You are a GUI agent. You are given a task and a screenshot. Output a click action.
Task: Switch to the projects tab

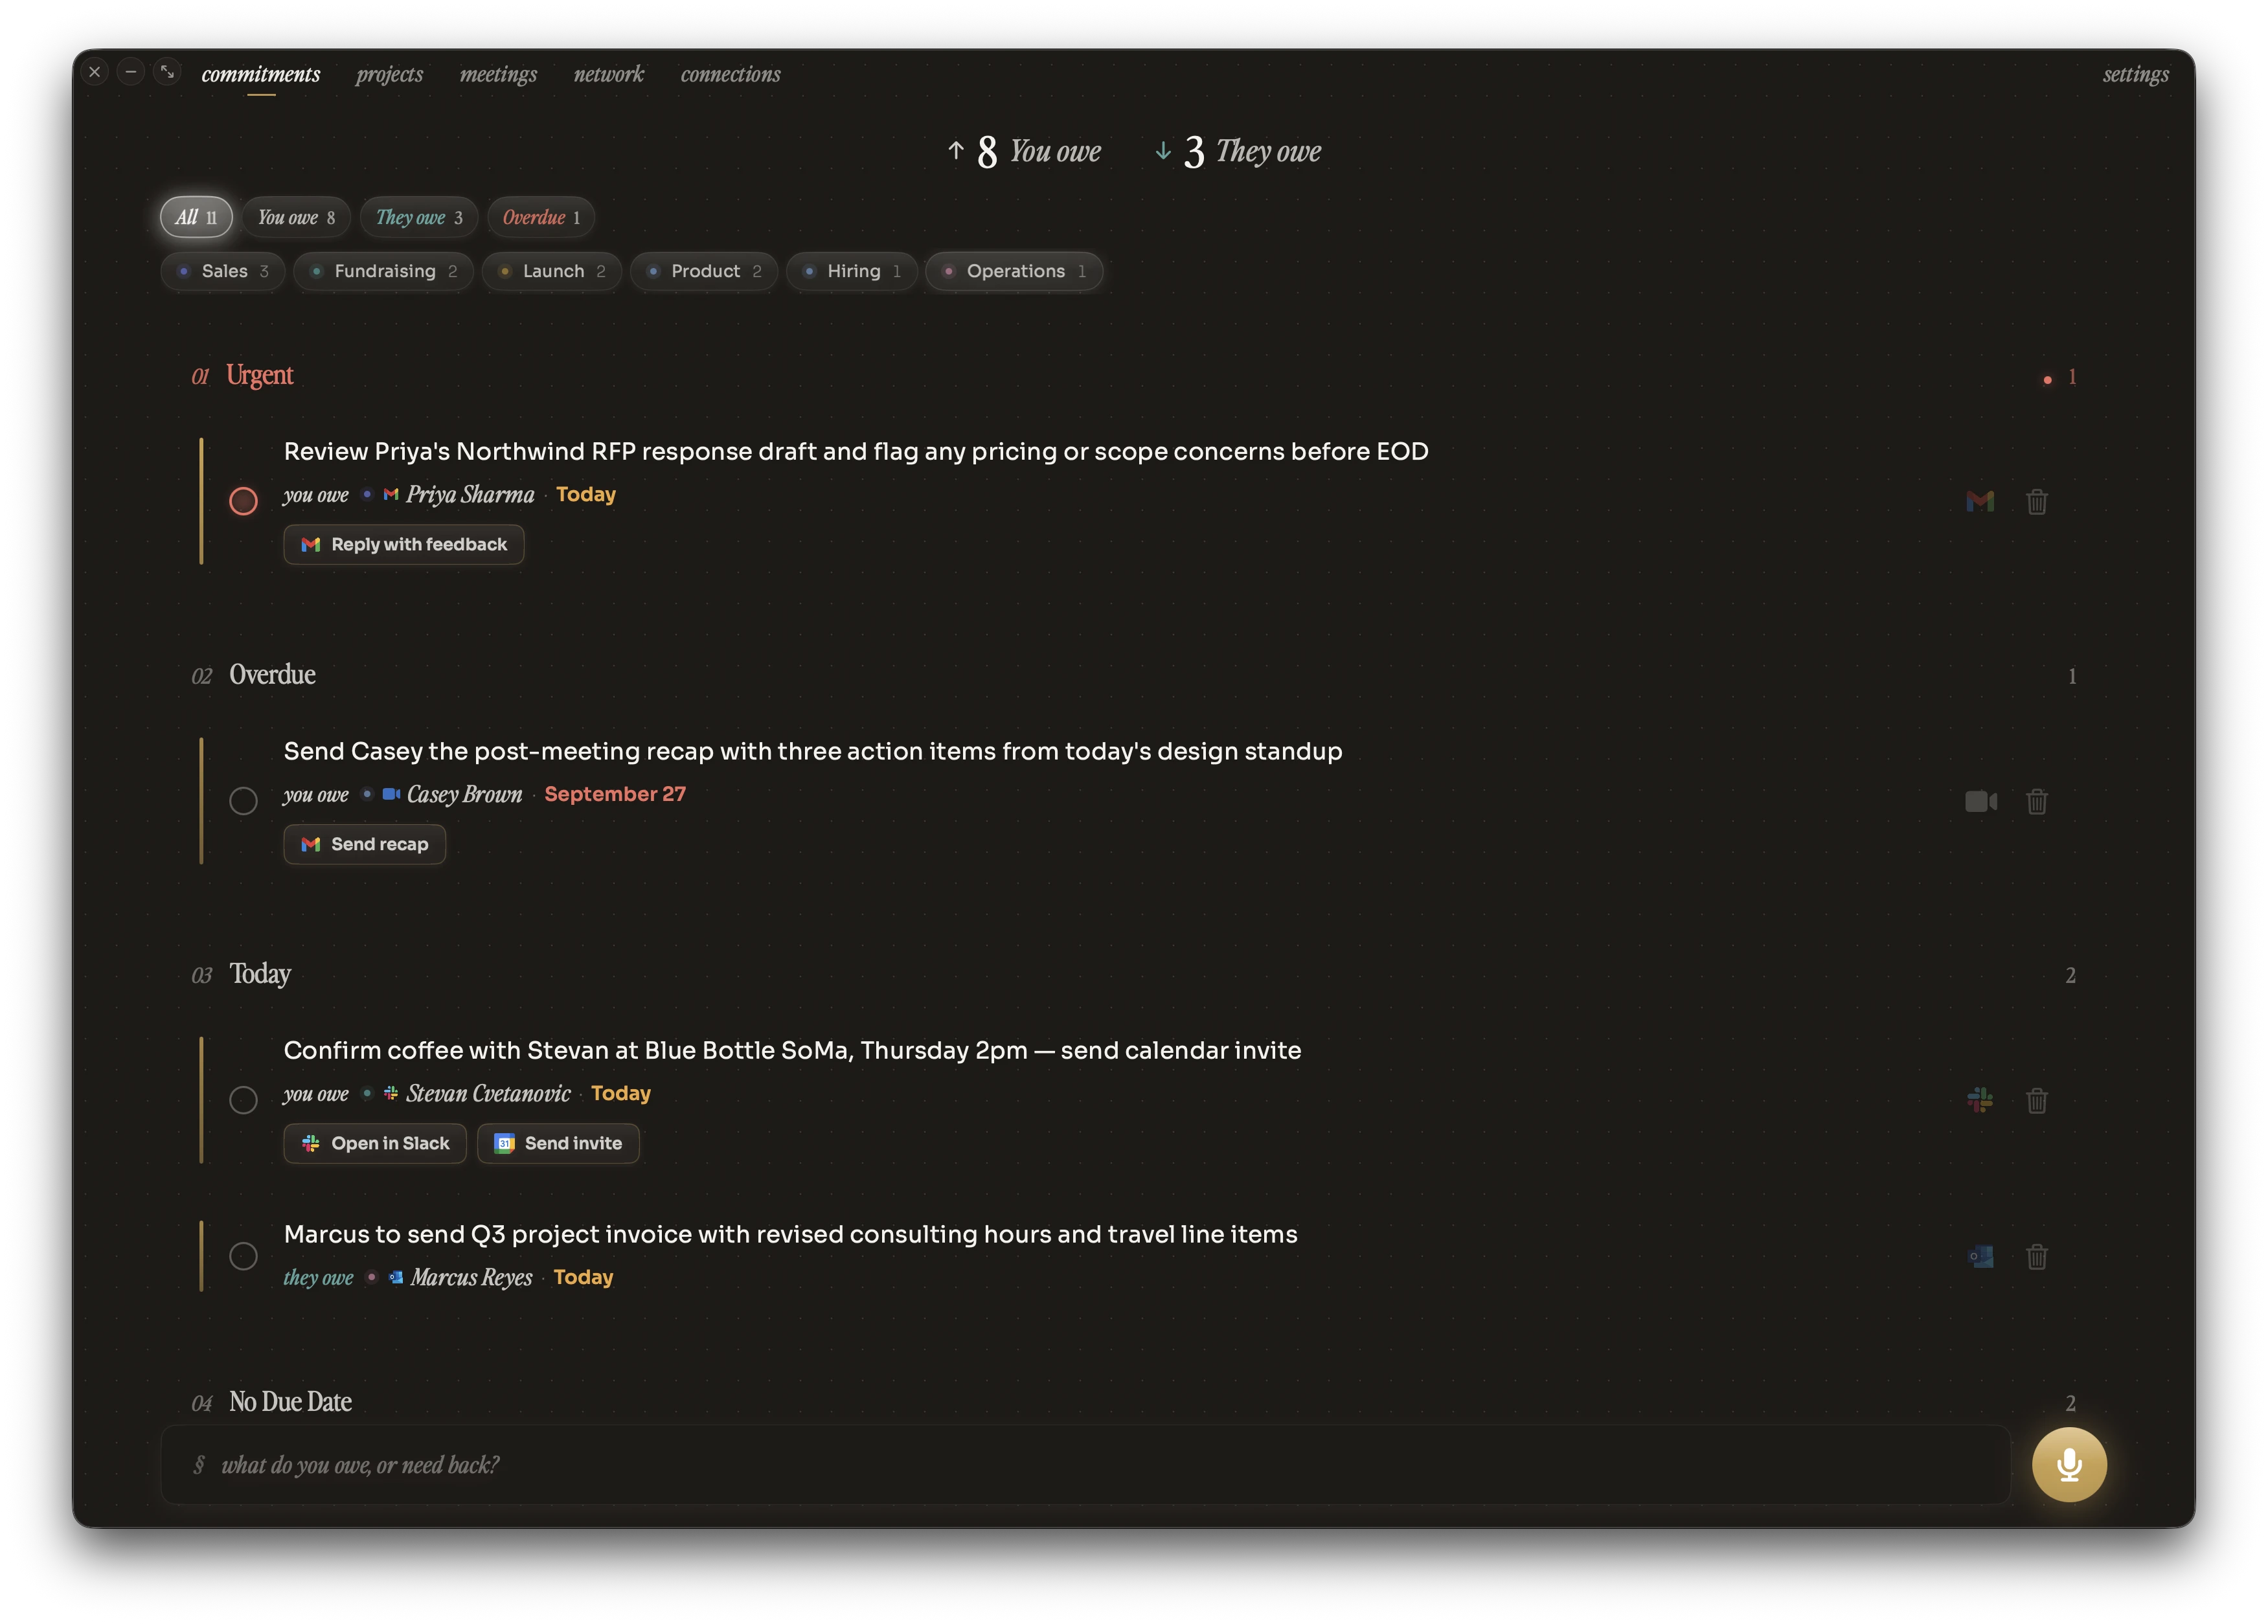[x=389, y=74]
